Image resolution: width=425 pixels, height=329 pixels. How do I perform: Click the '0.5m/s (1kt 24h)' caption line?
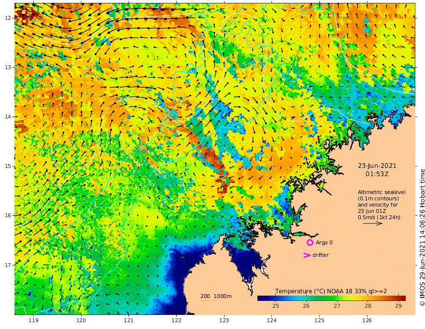coord(379,217)
